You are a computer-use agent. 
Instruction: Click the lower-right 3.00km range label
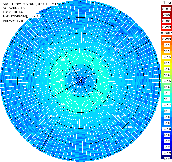point(120,116)
